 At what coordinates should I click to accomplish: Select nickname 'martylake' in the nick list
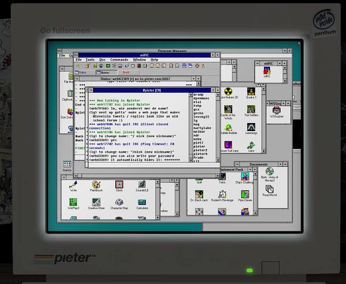[202, 128]
